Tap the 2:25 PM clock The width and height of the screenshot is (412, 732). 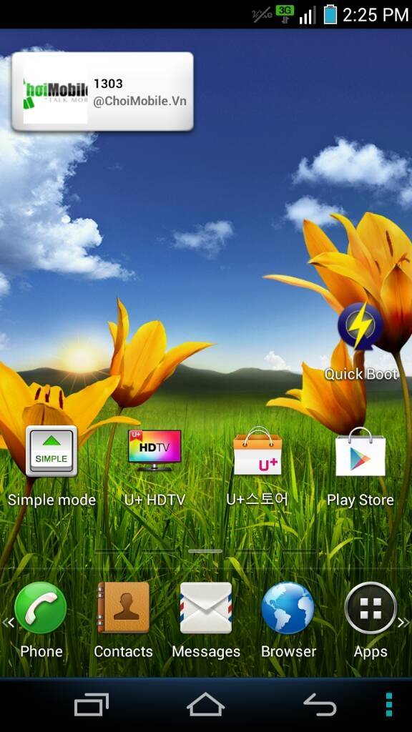(x=376, y=15)
